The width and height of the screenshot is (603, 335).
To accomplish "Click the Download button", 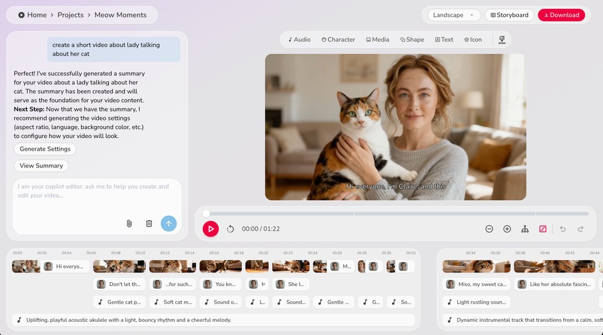I will 561,15.
